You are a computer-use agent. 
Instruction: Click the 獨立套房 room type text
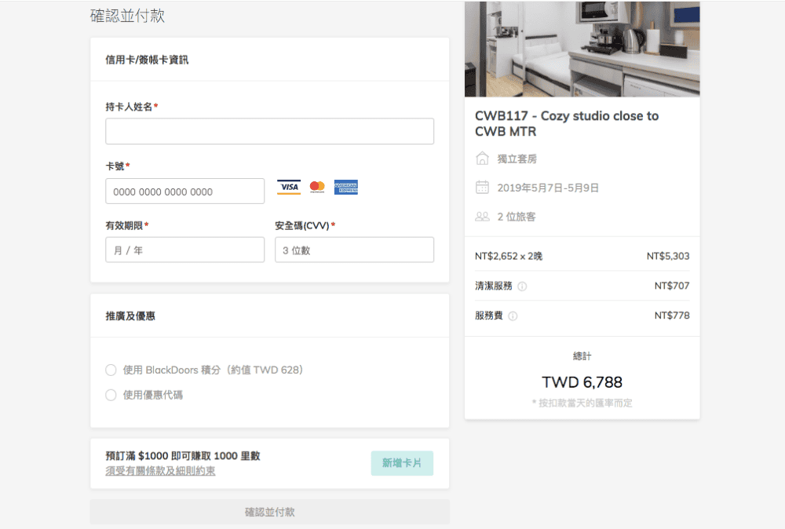[517, 159]
